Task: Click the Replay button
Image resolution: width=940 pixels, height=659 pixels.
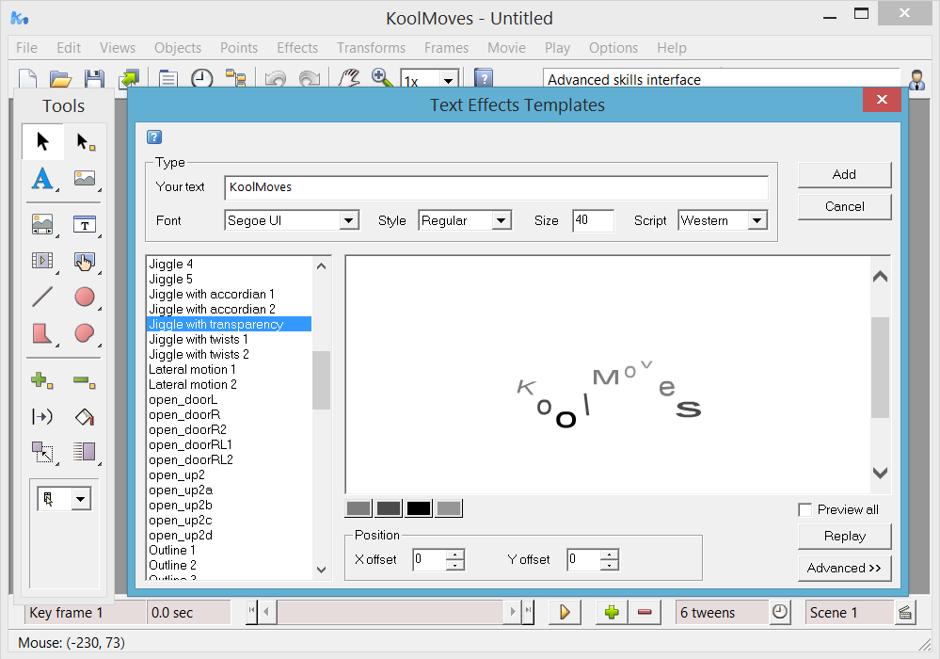Action: [844, 536]
